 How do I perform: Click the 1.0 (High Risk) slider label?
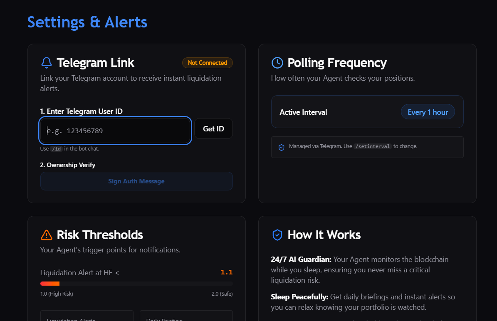click(57, 294)
